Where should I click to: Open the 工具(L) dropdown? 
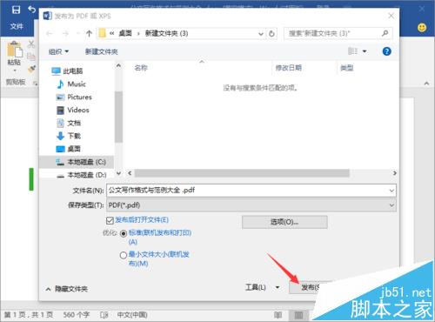(262, 287)
